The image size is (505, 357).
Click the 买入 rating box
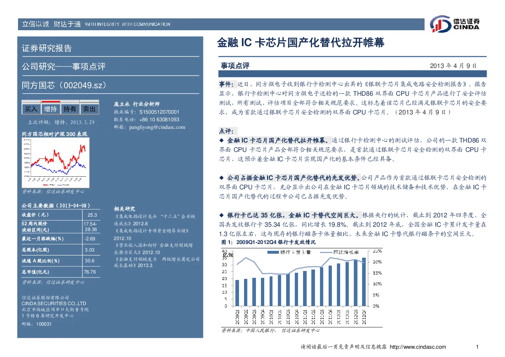point(31,109)
